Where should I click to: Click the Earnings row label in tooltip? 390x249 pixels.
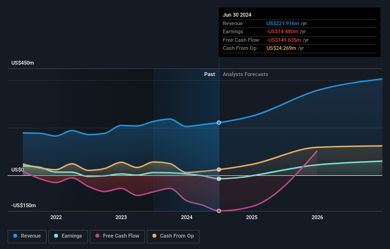pos(233,31)
